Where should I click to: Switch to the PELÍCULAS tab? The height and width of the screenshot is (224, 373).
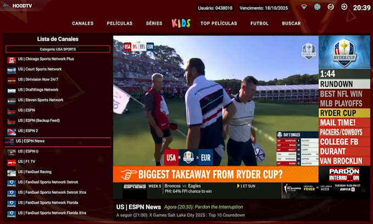[120, 23]
